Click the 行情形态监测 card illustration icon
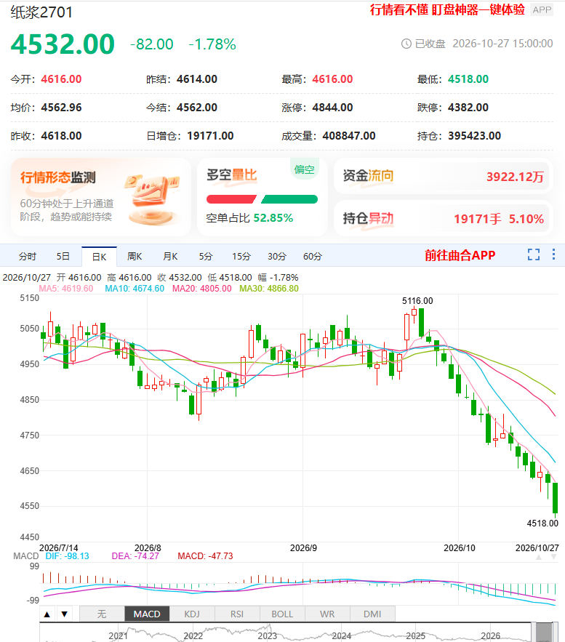 [152, 200]
